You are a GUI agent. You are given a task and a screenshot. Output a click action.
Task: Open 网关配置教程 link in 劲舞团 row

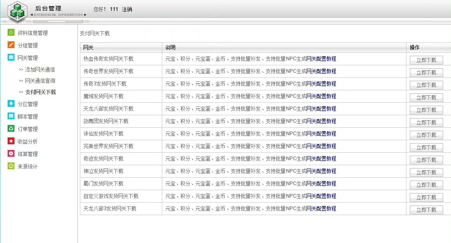[x=321, y=121]
